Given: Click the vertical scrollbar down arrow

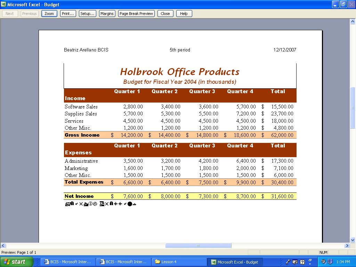Looking at the screenshot, I should (x=353, y=240).
